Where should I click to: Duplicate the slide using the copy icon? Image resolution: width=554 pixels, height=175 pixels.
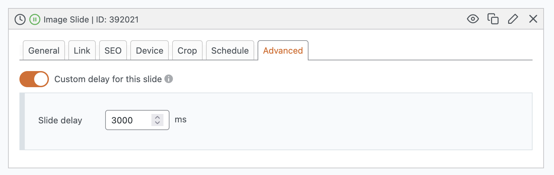pyautogui.click(x=493, y=19)
